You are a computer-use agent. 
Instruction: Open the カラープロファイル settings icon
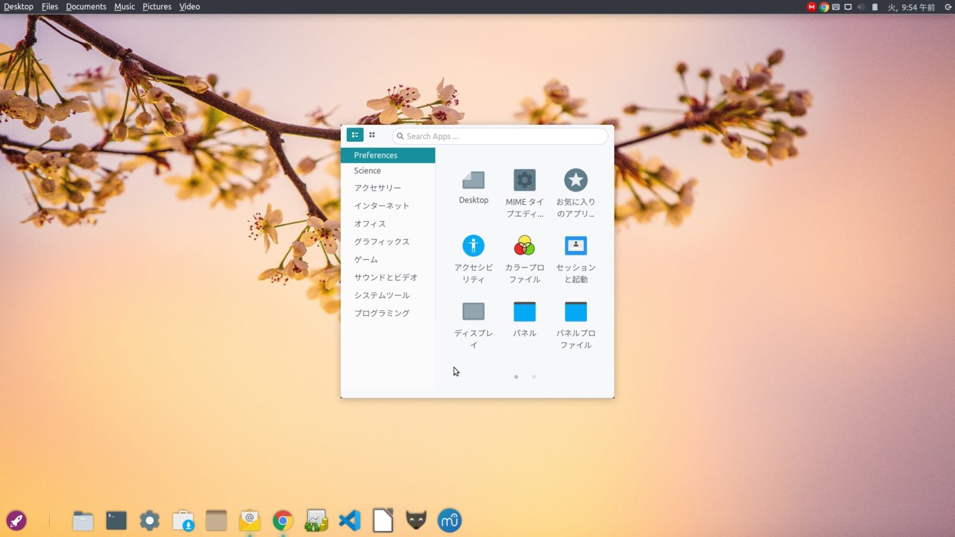pyautogui.click(x=524, y=245)
